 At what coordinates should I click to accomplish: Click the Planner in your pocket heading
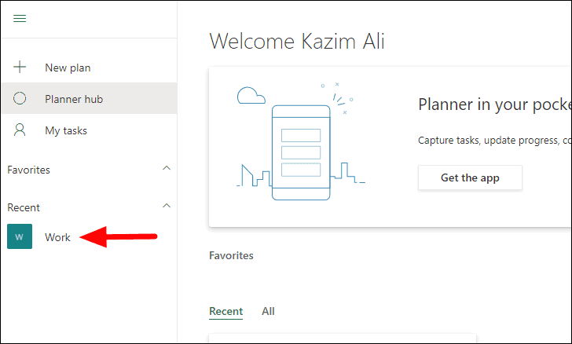tap(494, 106)
